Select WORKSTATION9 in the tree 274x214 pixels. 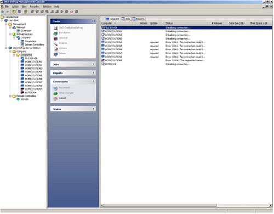(x=33, y=89)
